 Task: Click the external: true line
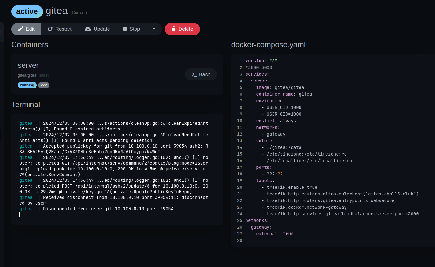coord(275,234)
